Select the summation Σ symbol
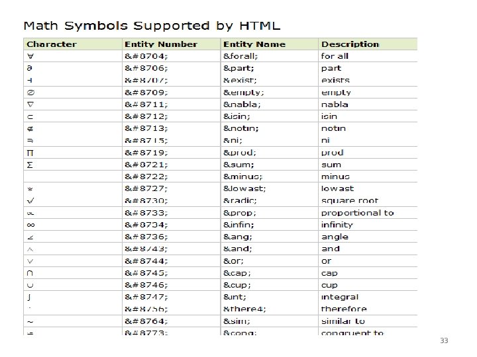 (x=30, y=165)
